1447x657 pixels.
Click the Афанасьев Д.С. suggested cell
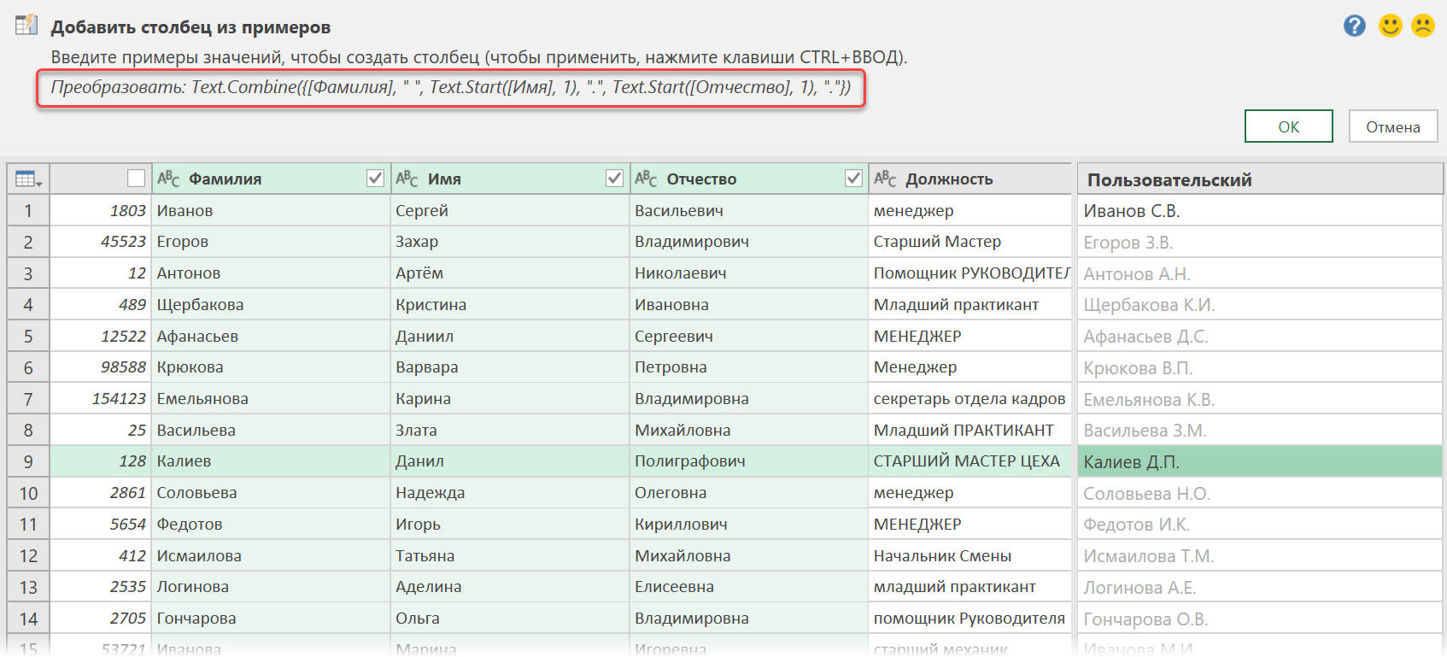click(x=1260, y=337)
